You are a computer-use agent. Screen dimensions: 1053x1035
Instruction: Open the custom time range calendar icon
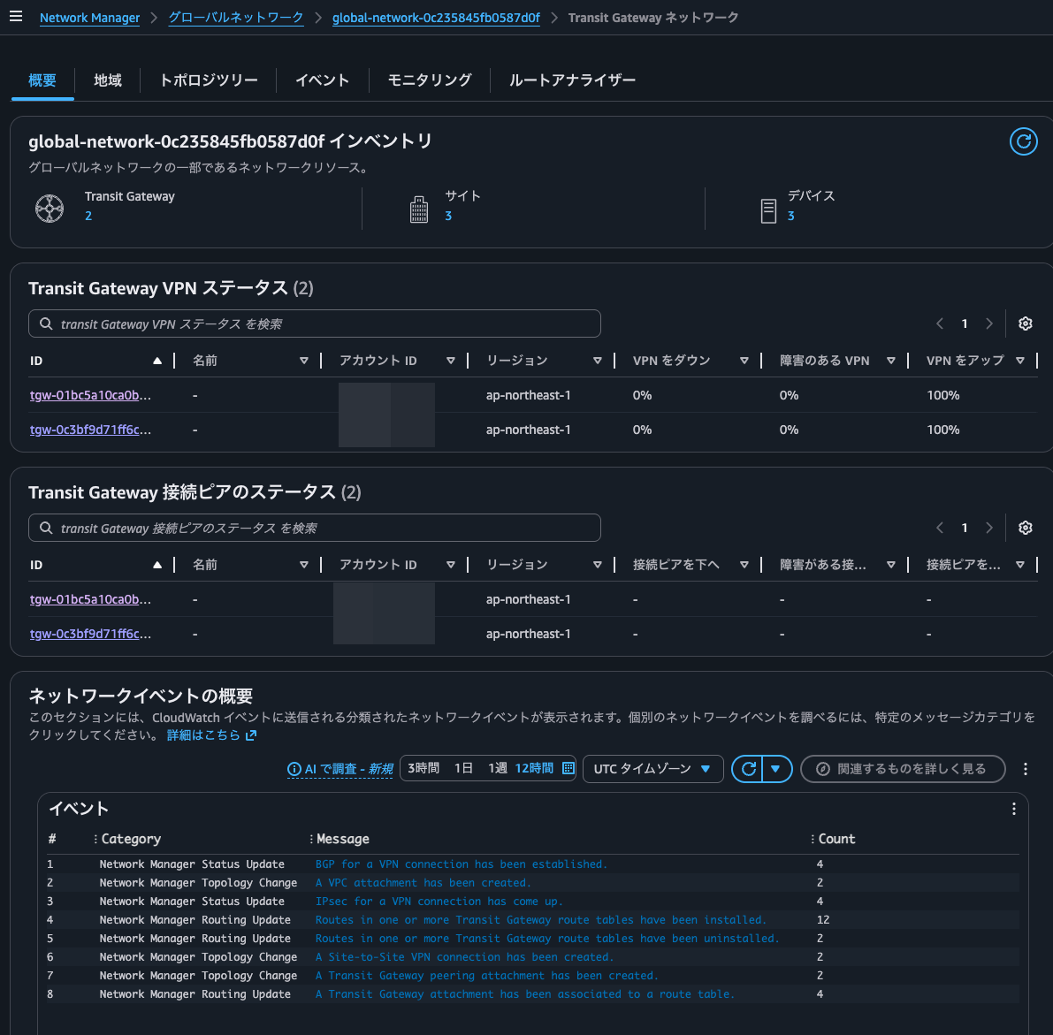tap(568, 768)
